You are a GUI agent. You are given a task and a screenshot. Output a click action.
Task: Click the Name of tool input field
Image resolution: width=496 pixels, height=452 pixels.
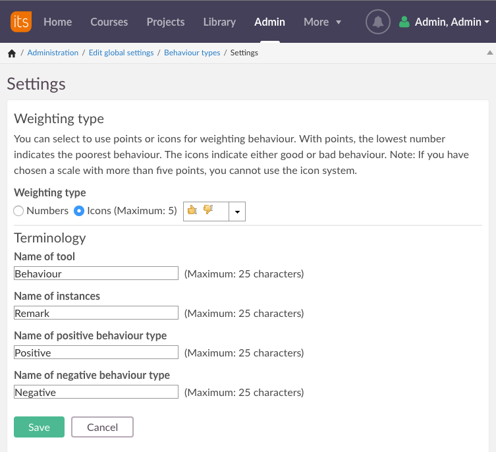coord(96,273)
